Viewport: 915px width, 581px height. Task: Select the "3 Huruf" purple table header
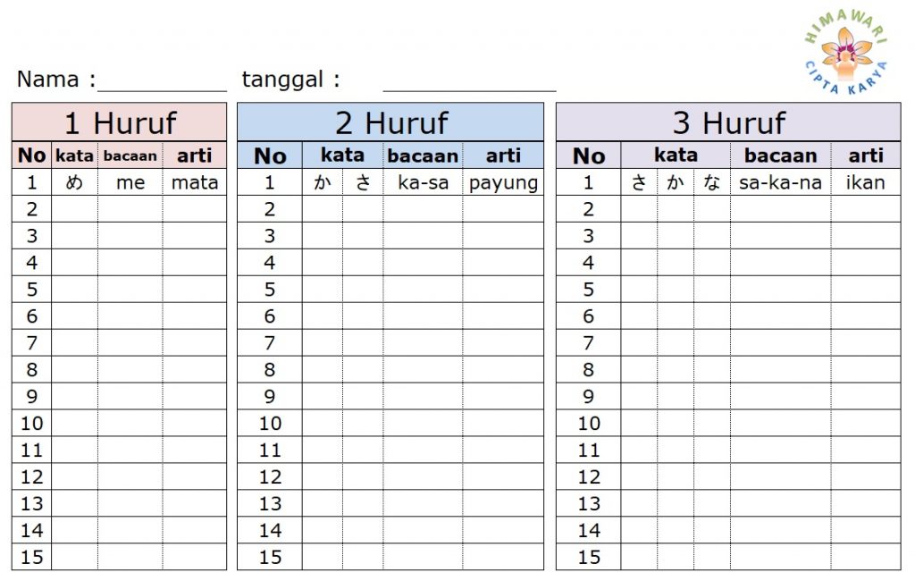728,122
